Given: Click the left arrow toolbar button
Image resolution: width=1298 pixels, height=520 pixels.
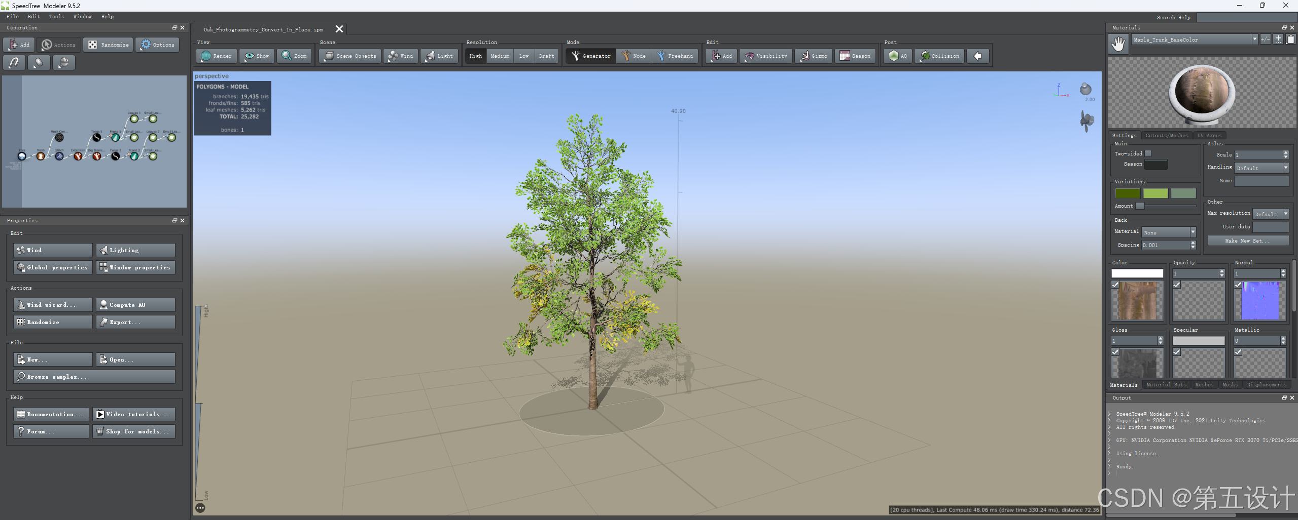Looking at the screenshot, I should pos(978,56).
